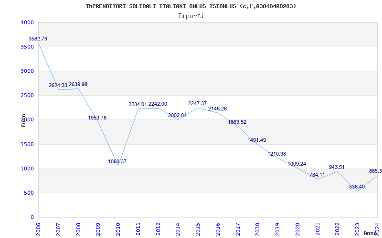Click the 2624.33 value label

pyautogui.click(x=58, y=86)
